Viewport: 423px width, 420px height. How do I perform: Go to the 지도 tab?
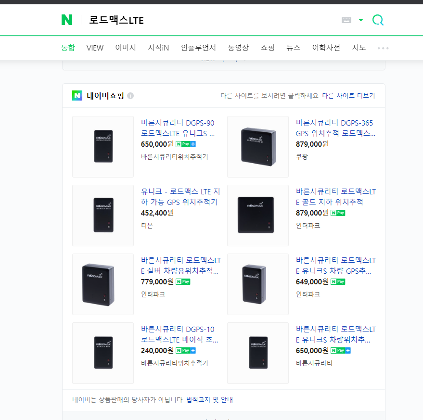pos(359,48)
